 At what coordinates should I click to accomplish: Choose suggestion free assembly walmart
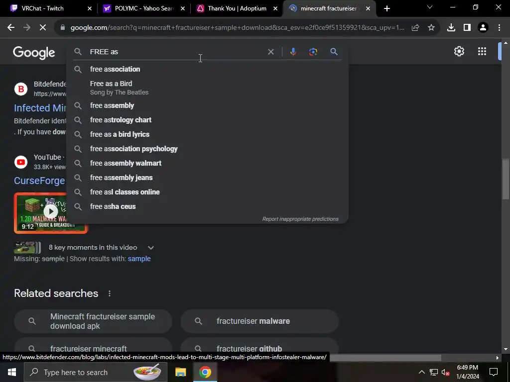tap(208, 163)
